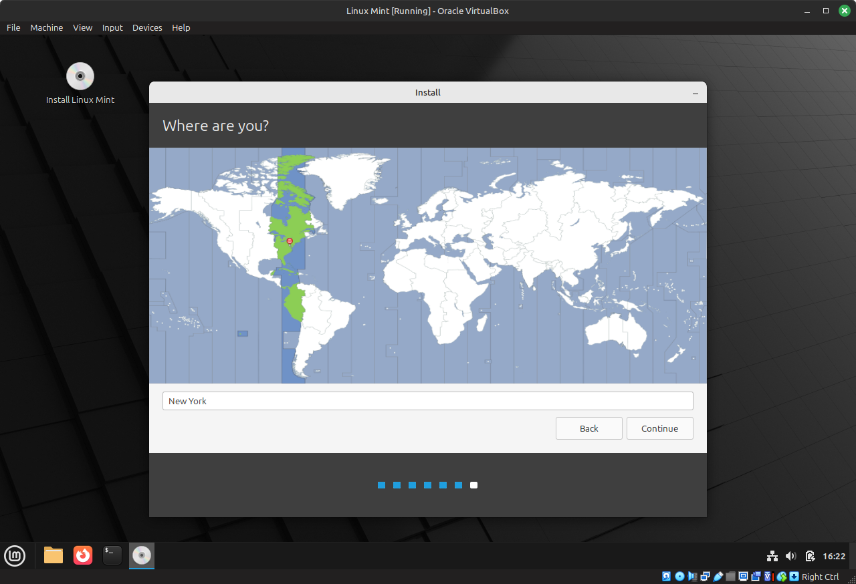The height and width of the screenshot is (584, 856).
Task: Click the VirtualBox keyboard capture arrow icon
Action: coord(794,576)
